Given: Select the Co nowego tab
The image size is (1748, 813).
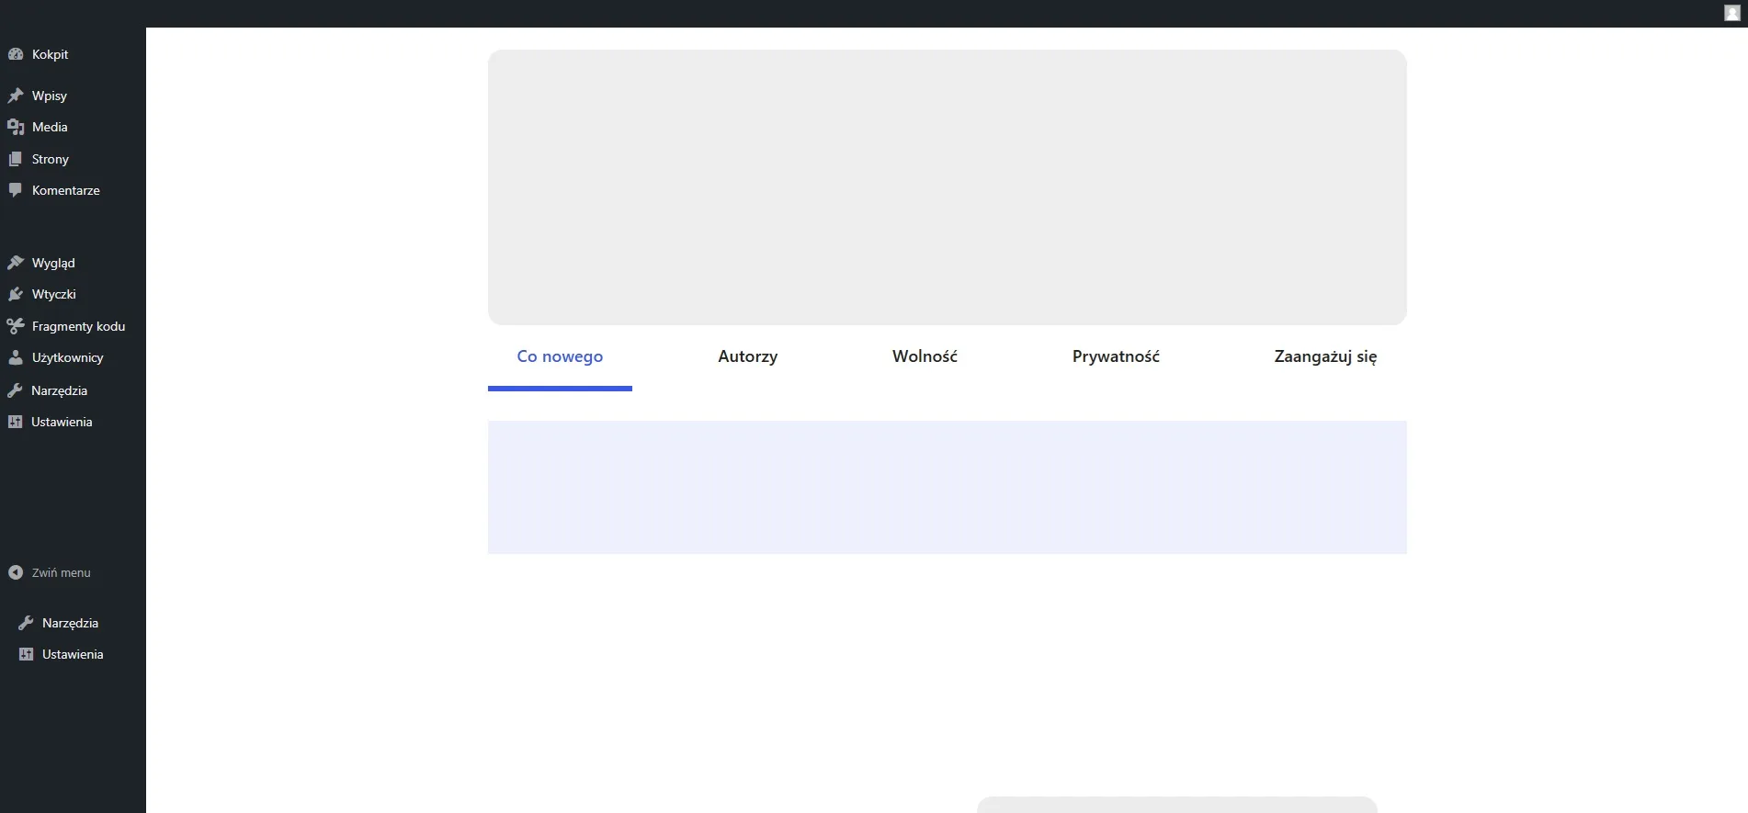Looking at the screenshot, I should [x=560, y=356].
